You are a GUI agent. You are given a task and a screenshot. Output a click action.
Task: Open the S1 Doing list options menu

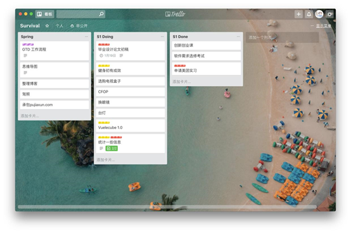(x=162, y=37)
